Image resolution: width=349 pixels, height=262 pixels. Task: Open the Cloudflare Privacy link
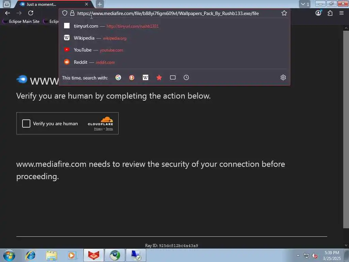tap(98, 129)
